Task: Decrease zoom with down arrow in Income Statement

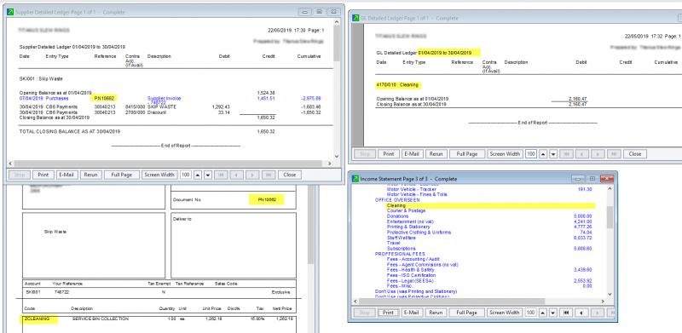Action: click(x=552, y=313)
